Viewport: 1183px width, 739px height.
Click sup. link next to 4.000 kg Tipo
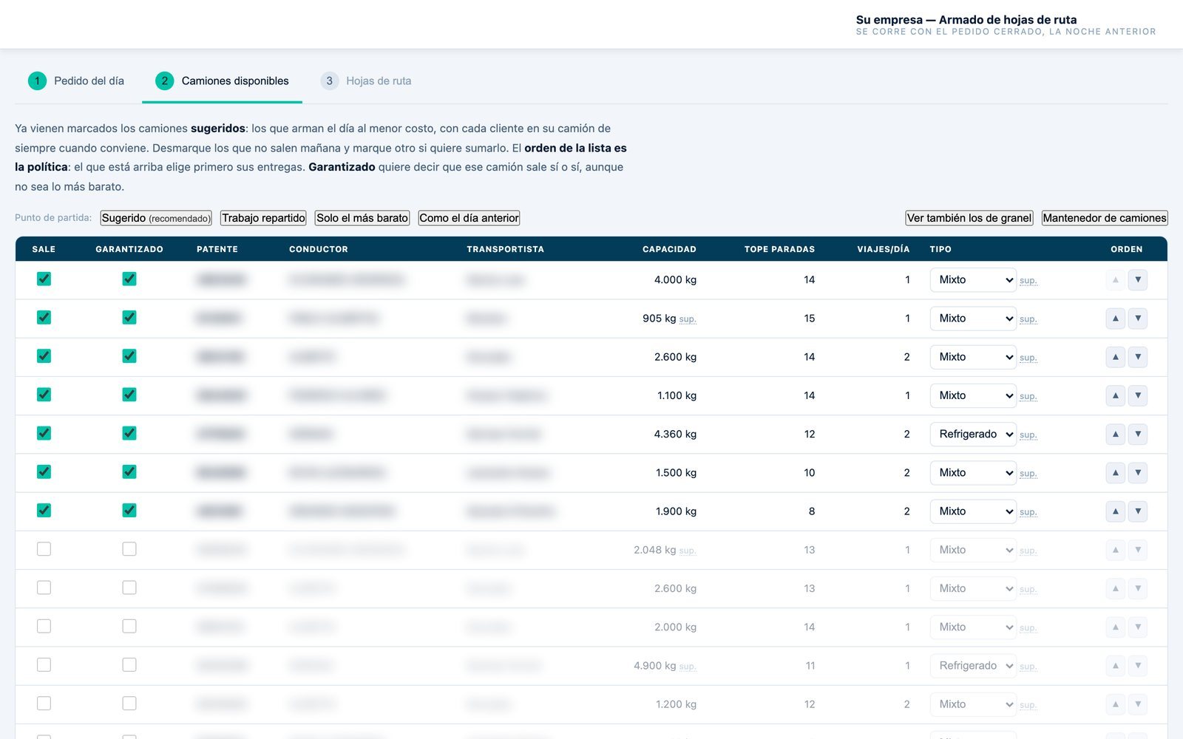(x=1028, y=281)
